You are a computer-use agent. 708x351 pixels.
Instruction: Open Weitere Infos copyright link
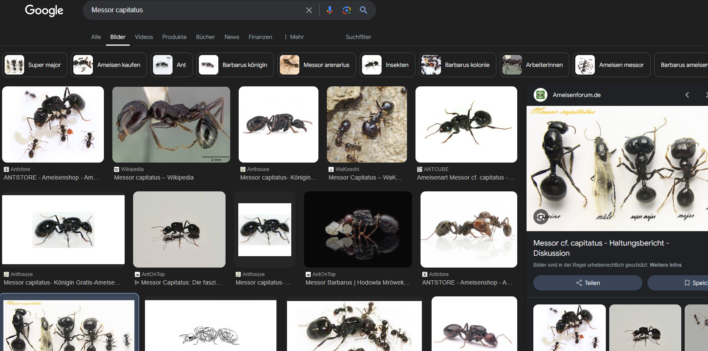666,265
